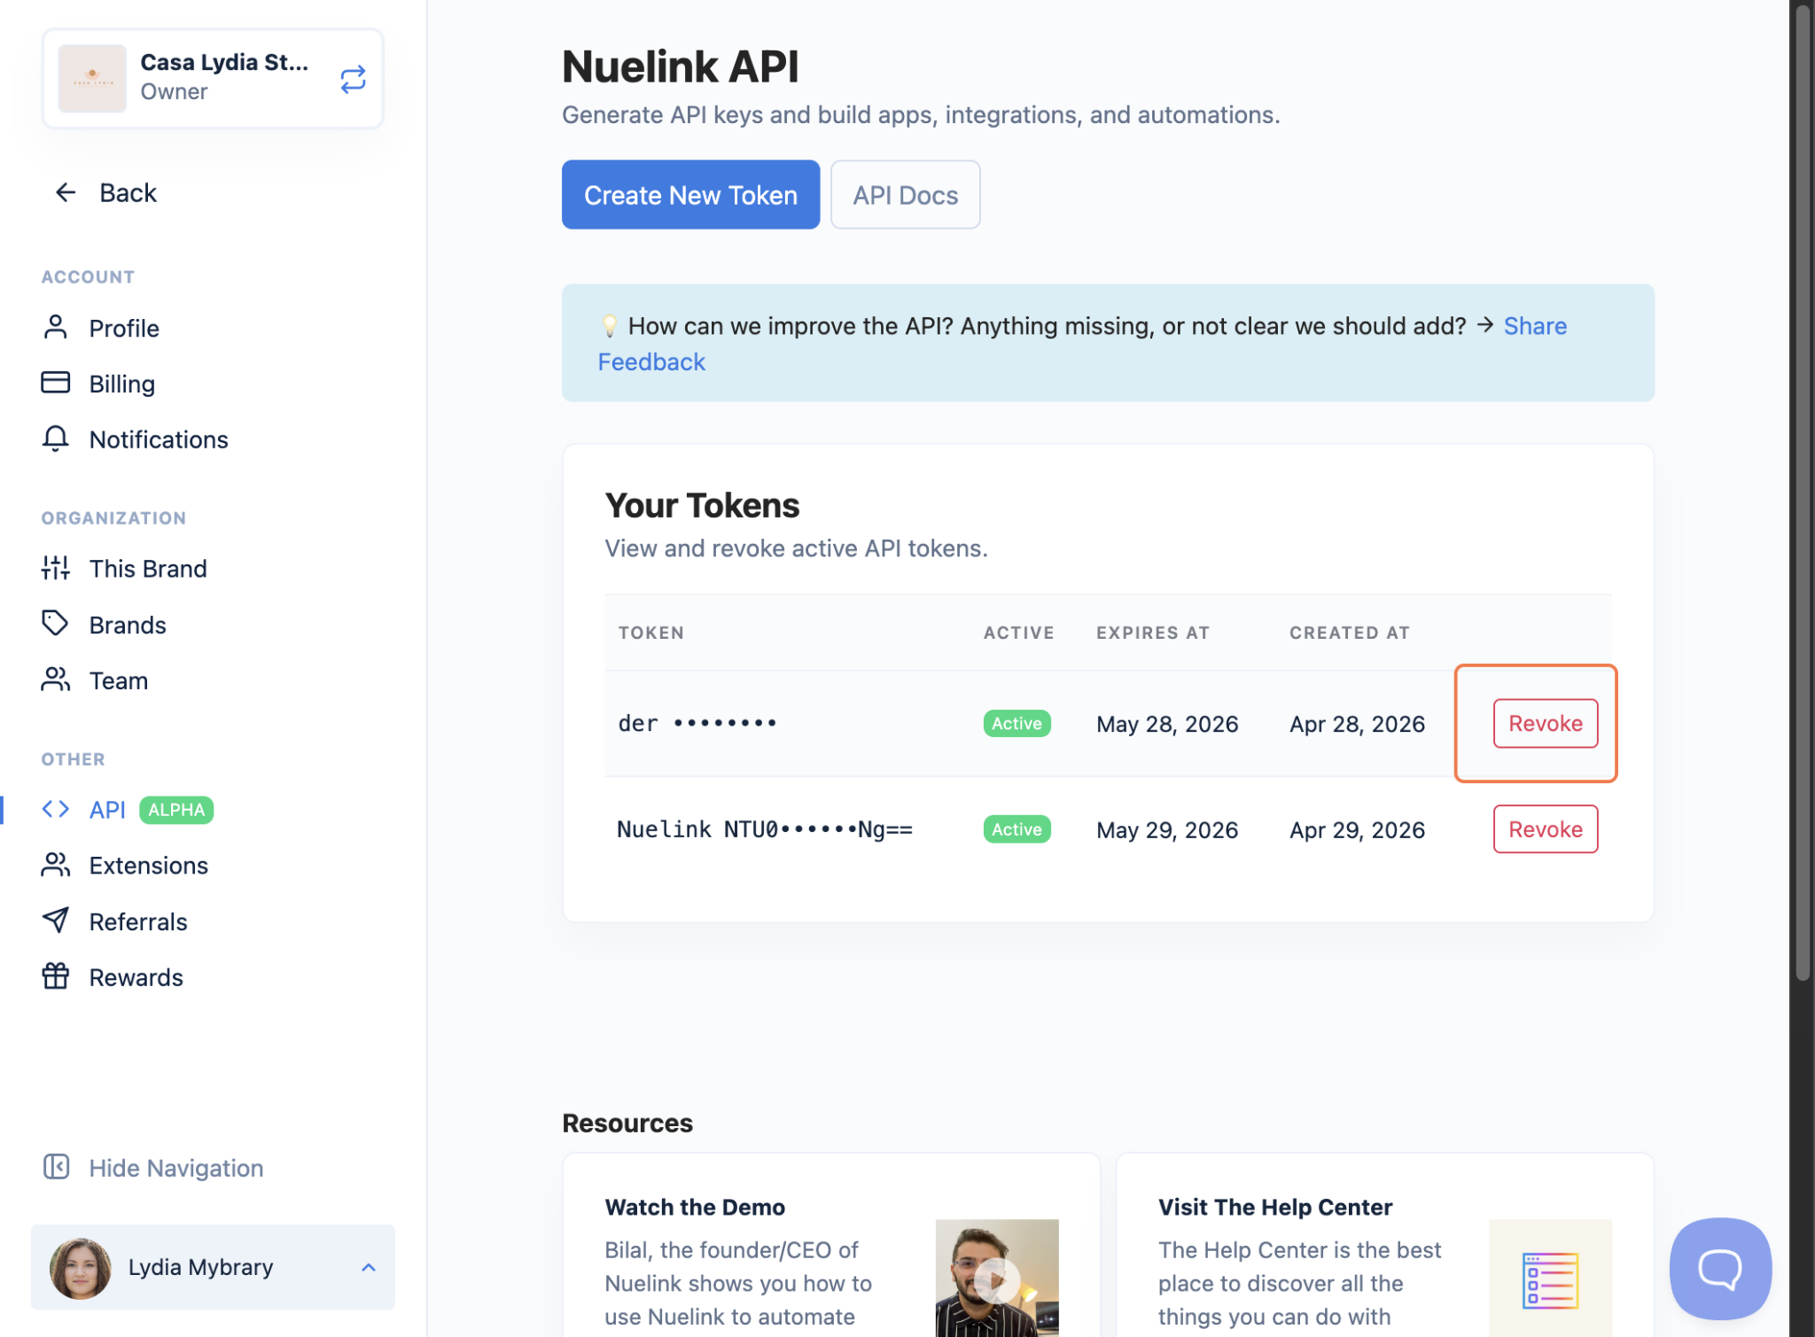This screenshot has height=1337, width=1815.
Task: Click the Brands tag icon
Action: [x=55, y=624]
